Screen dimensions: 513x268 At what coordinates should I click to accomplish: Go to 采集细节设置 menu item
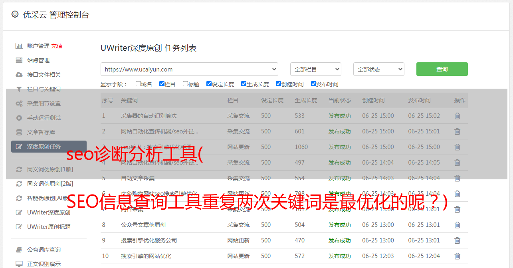(x=44, y=103)
